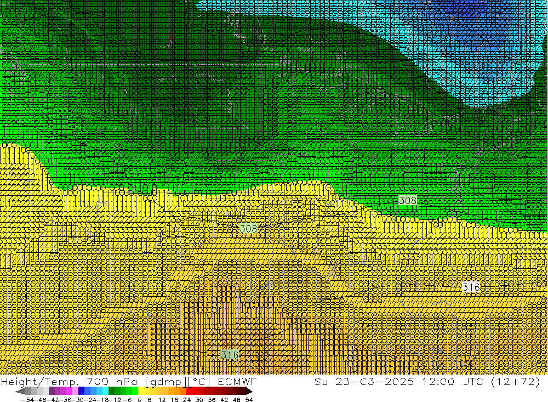This screenshot has width=548, height=402.
Task: Click the bright magenta swatch in the legend
Action: [69, 391]
